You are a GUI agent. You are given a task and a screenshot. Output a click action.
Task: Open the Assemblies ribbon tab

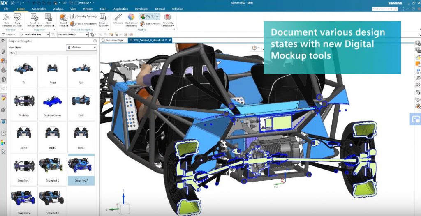(x=39, y=9)
